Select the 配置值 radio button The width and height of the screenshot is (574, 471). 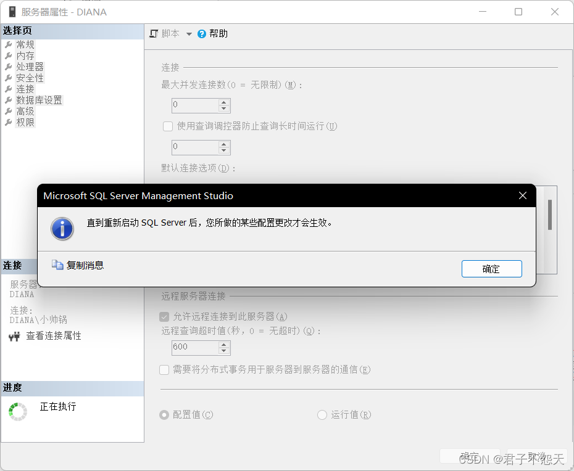click(x=164, y=415)
